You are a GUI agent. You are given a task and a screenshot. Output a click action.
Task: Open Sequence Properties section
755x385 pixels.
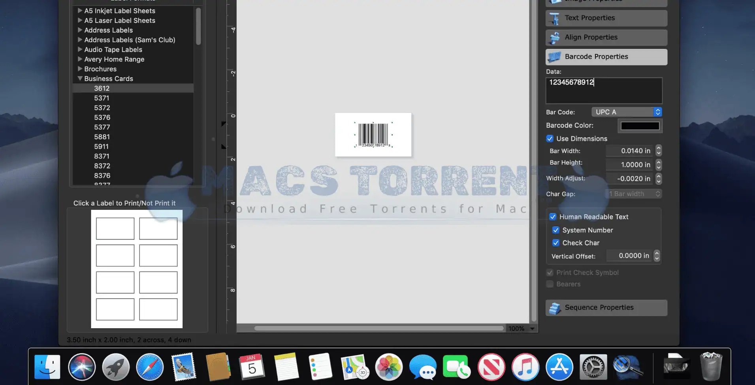tap(606, 308)
